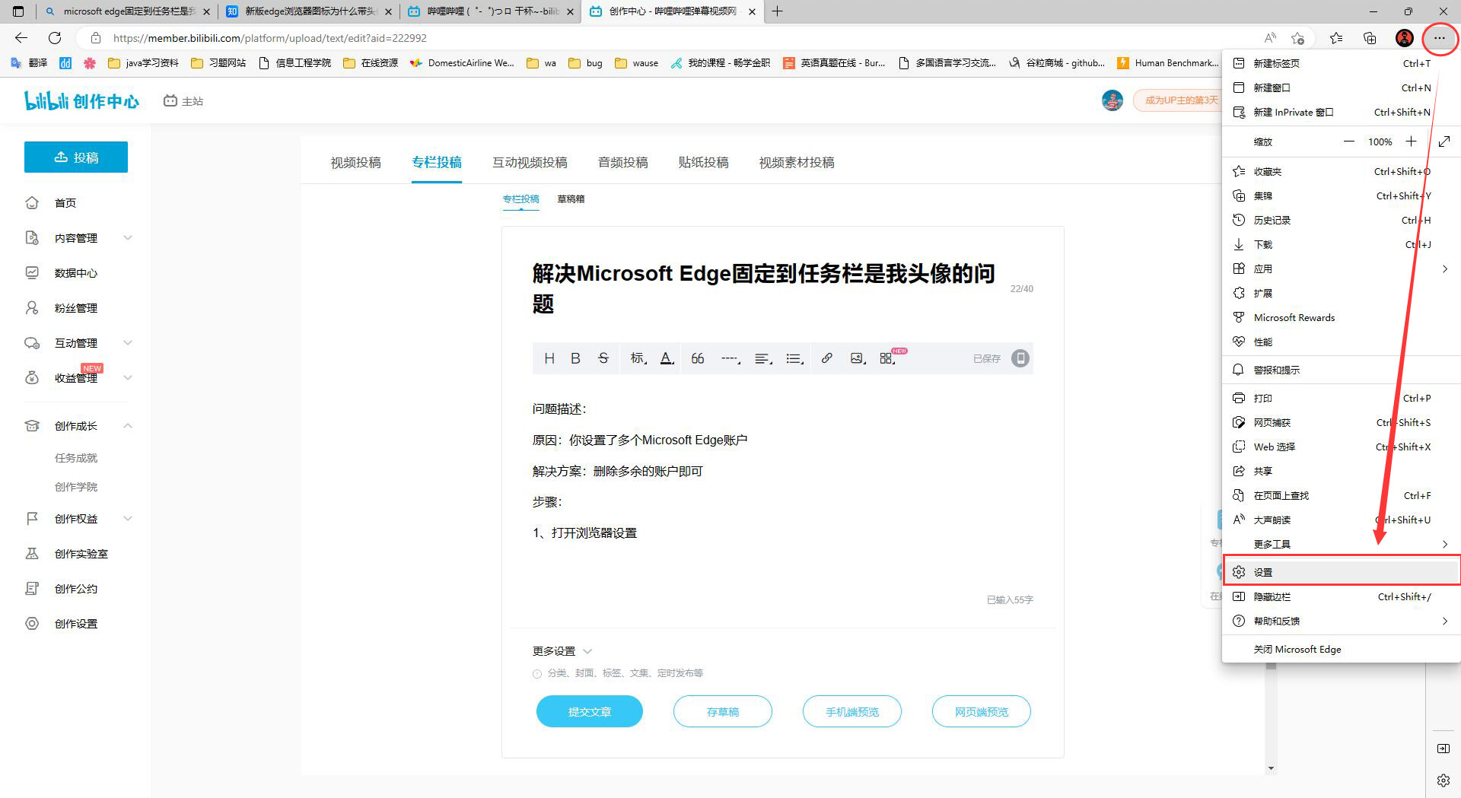Open 创作设置 in the sidebar

coord(76,624)
